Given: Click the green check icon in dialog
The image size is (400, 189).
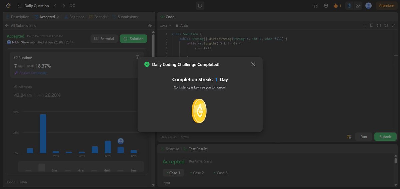Looking at the screenshot, I should [x=147, y=64].
